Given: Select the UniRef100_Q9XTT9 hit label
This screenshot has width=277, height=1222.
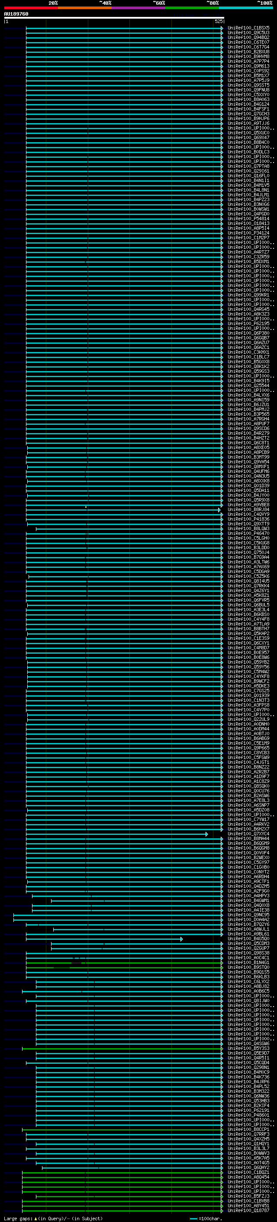Looking at the screenshot, I should (248, 524).
